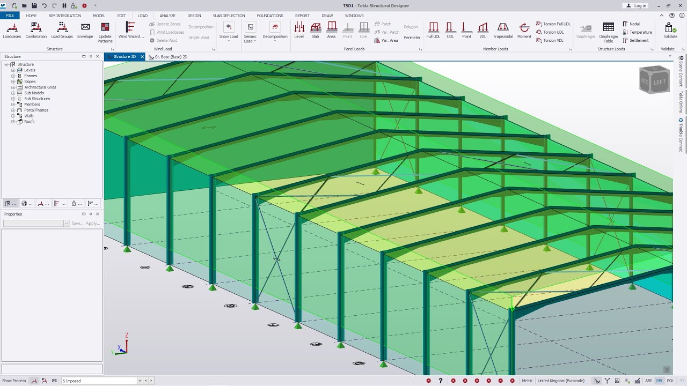Pin the Properties panel auto-hide
The image size is (687, 386).
[x=90, y=214]
